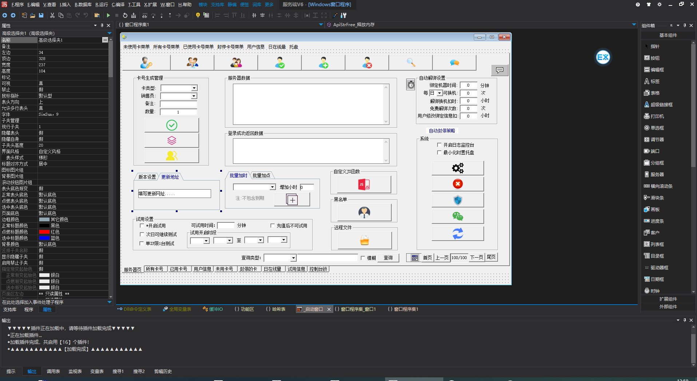Click the remote file orange box icon
Viewport: 697px width, 381px height.
[365, 241]
